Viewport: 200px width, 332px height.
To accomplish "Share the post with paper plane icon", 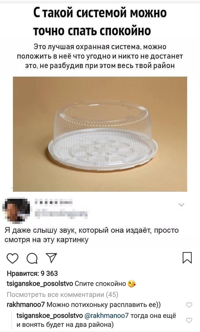I will [x=51, y=258].
